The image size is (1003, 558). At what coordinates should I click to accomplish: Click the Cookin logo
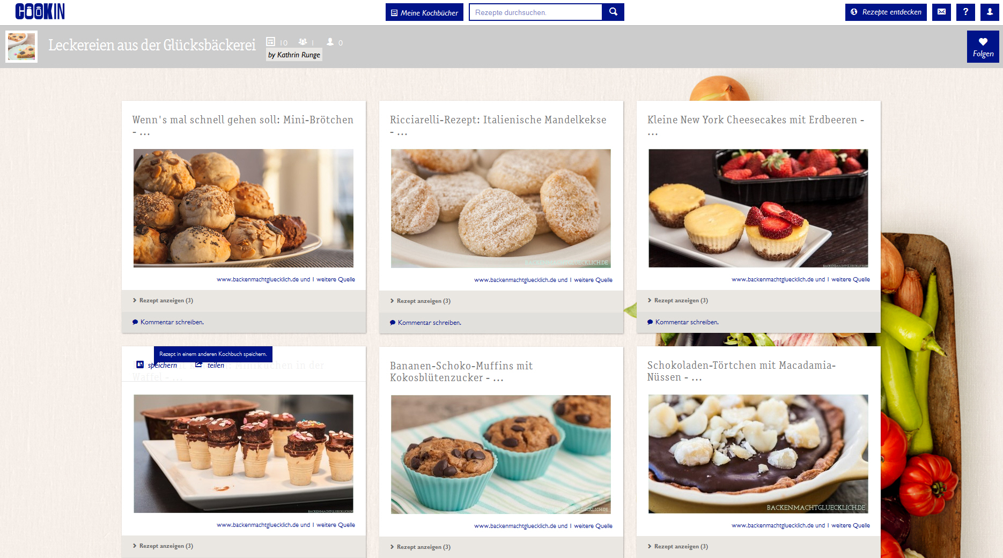40,11
